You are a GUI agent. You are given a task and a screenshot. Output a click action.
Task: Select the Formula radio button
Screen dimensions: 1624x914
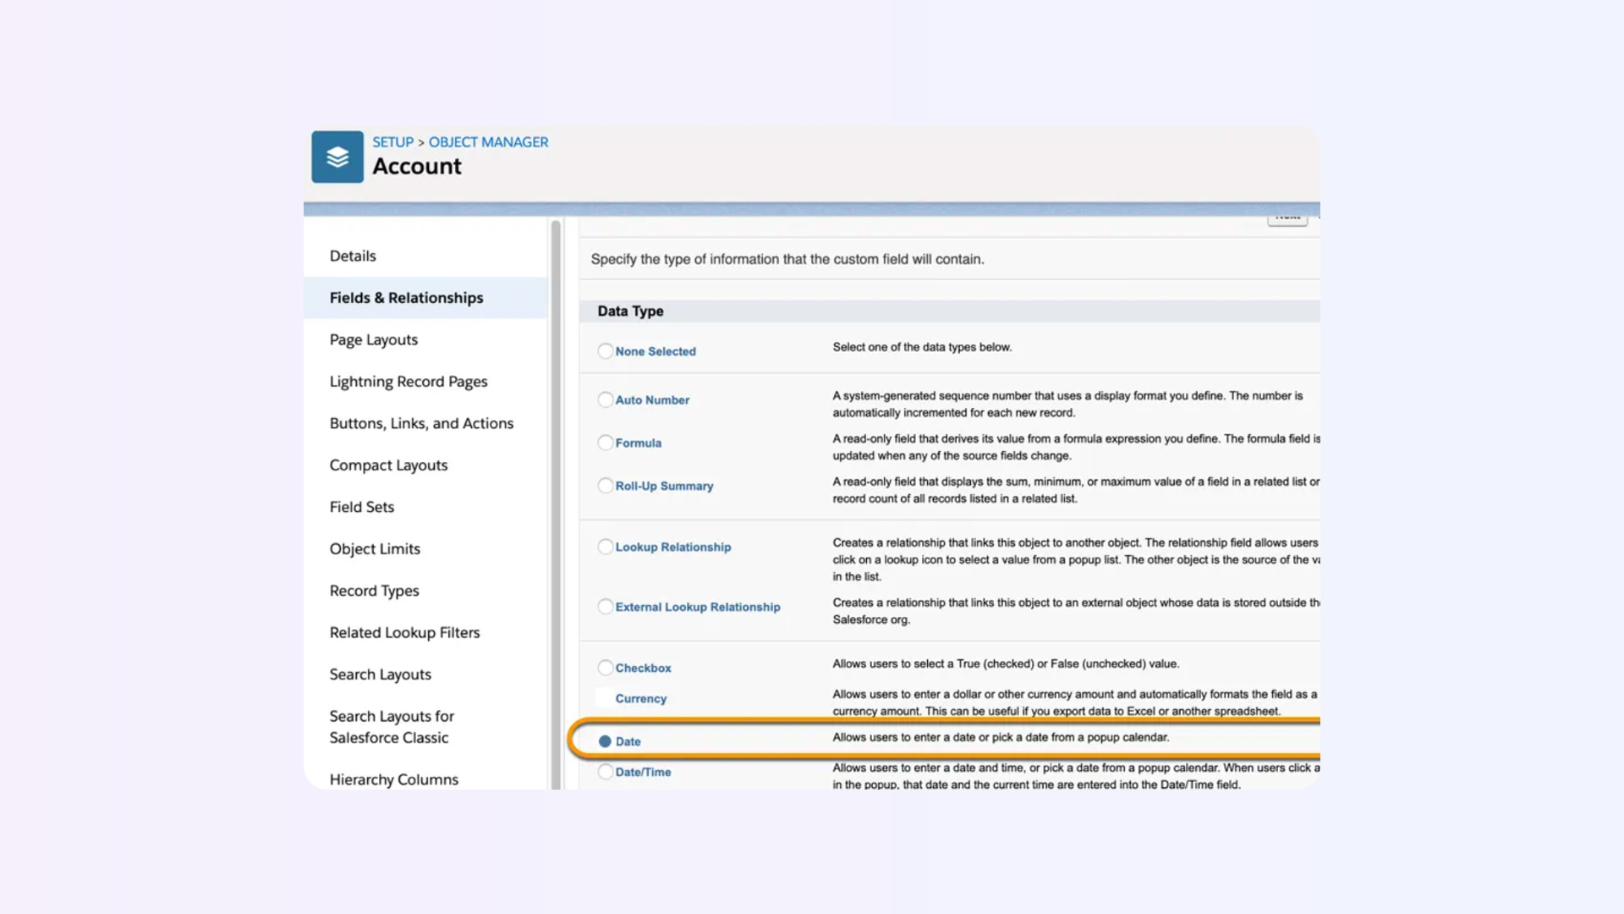606,443
